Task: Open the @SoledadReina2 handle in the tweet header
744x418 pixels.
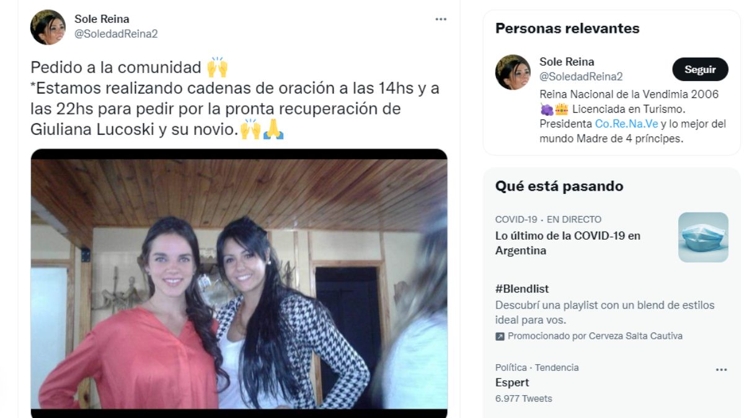Action: pos(116,33)
